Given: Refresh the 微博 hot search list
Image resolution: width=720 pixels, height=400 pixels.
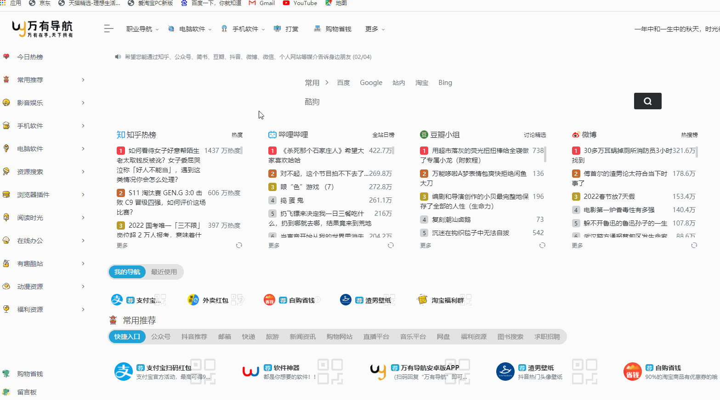Looking at the screenshot, I should 694,245.
